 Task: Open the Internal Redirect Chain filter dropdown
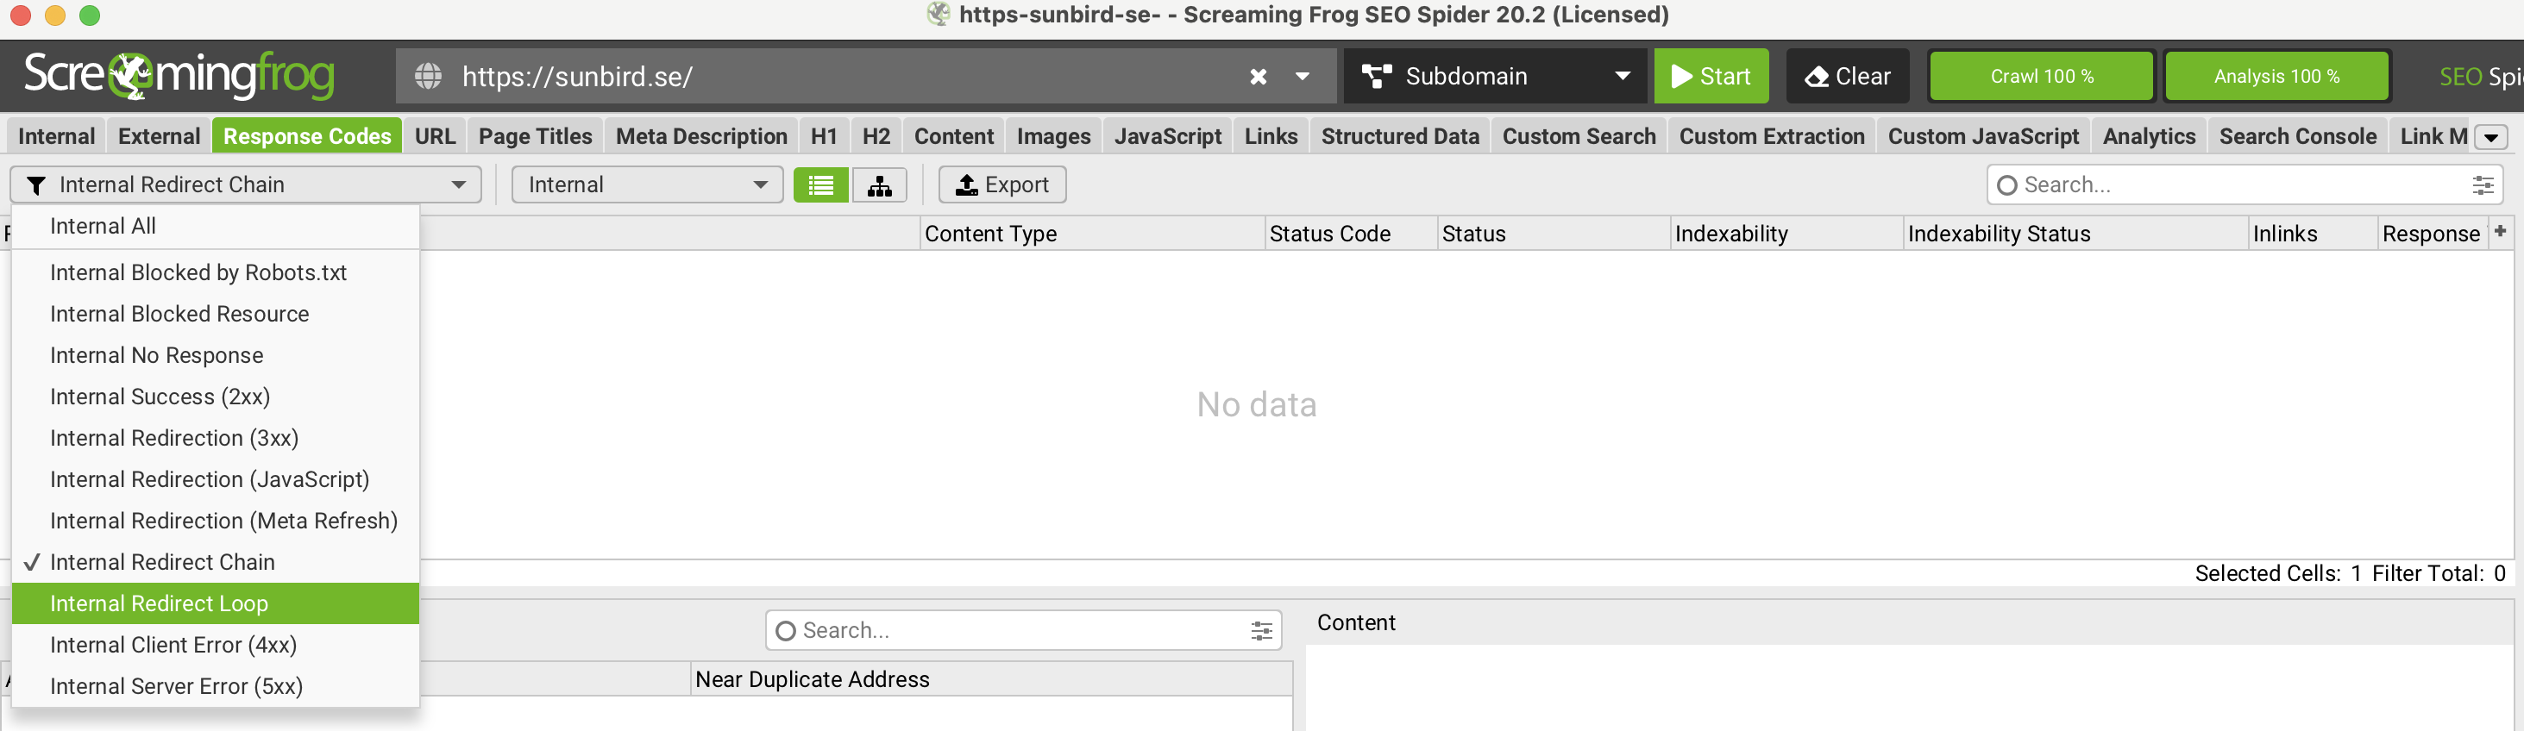[x=246, y=185]
